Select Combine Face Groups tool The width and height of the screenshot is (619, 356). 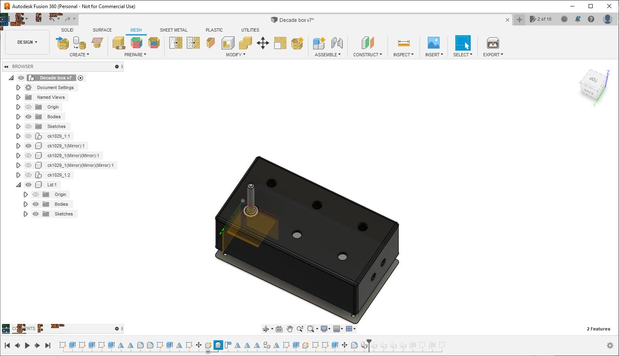[154, 43]
